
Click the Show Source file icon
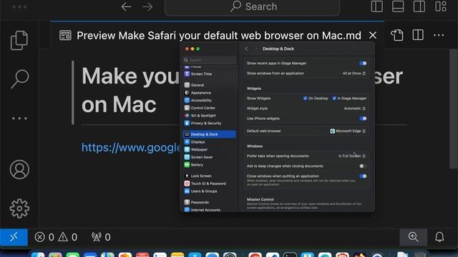point(397,35)
